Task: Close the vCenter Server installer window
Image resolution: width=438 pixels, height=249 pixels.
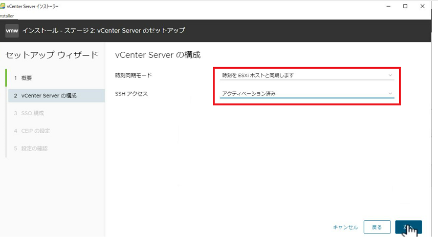Action: 422,6
